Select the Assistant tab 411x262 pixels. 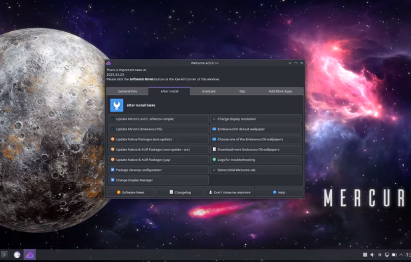tap(209, 91)
